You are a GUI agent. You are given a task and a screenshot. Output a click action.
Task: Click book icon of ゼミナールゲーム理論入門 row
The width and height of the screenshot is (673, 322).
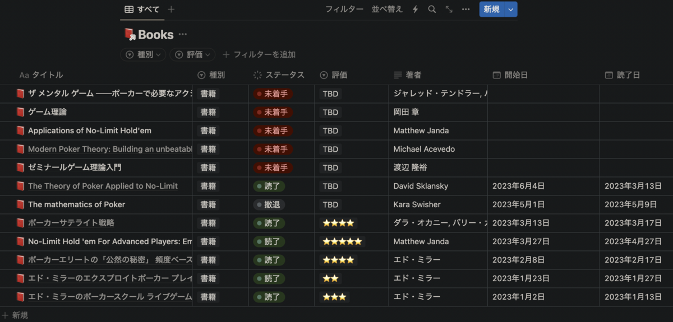pyautogui.click(x=21, y=167)
